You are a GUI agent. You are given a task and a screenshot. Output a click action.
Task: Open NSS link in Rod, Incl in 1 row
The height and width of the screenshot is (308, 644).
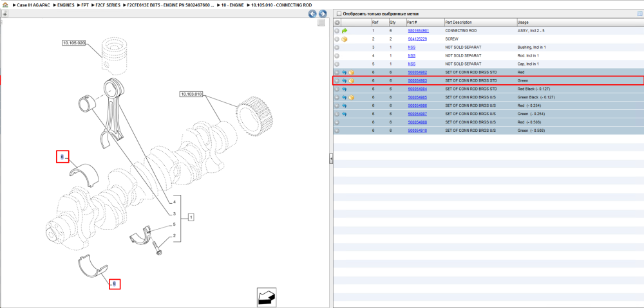[412, 56]
